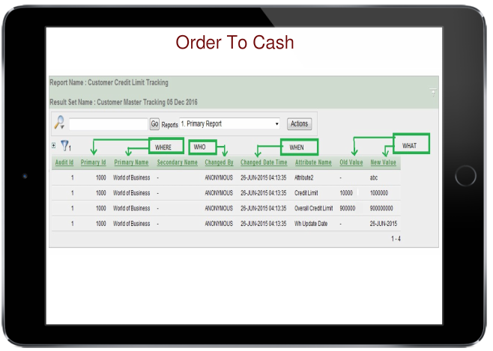Expand the filter row plus icon
The height and width of the screenshot is (351, 493).
click(x=52, y=144)
